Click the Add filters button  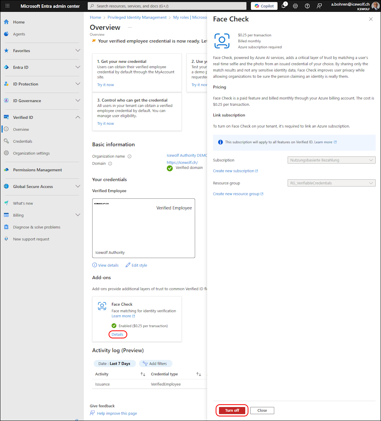point(155,364)
